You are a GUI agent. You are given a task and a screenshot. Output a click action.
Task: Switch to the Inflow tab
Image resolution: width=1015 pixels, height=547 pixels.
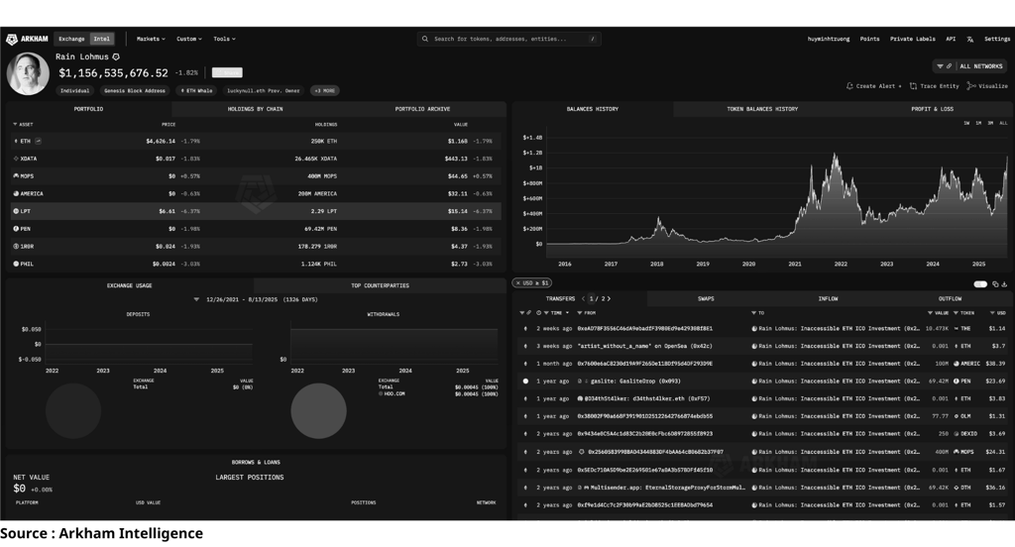pos(828,299)
